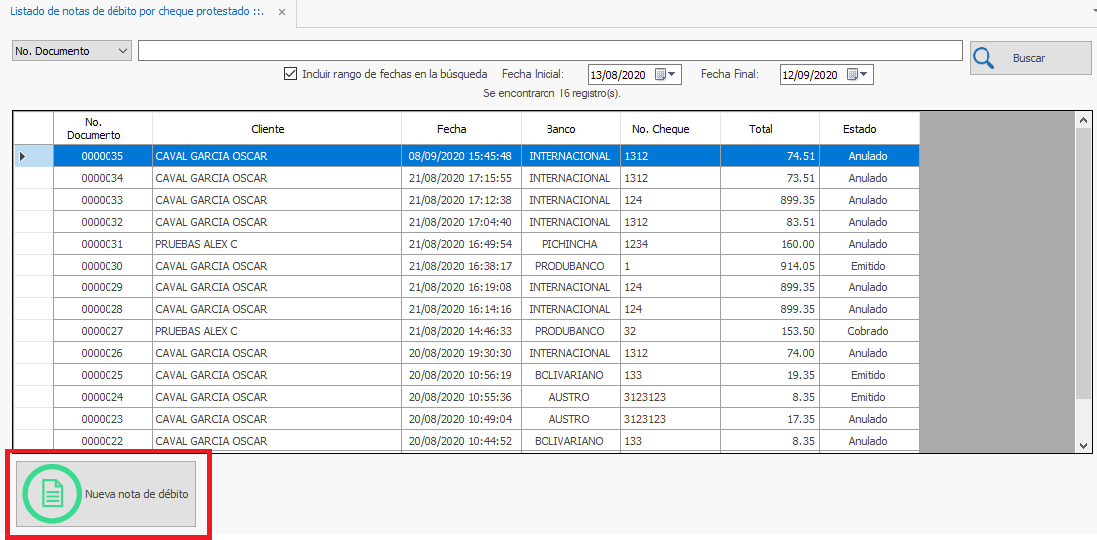
Task: Sort by the Total column header
Action: [761, 129]
